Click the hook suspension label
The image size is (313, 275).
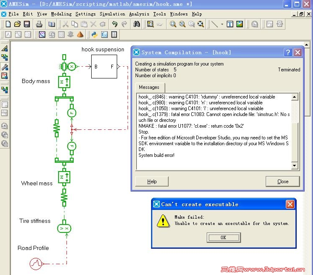103,49
